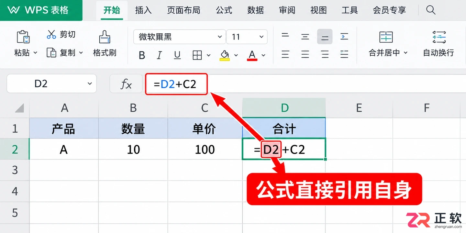Center text horizontally

click(305, 54)
